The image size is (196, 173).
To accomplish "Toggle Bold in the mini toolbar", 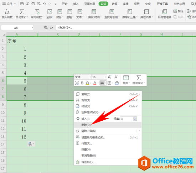I will [82, 83].
